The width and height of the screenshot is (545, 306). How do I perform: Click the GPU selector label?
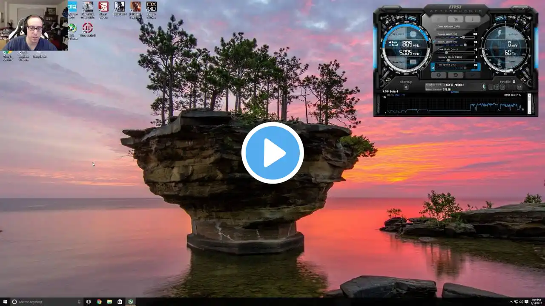484,87
